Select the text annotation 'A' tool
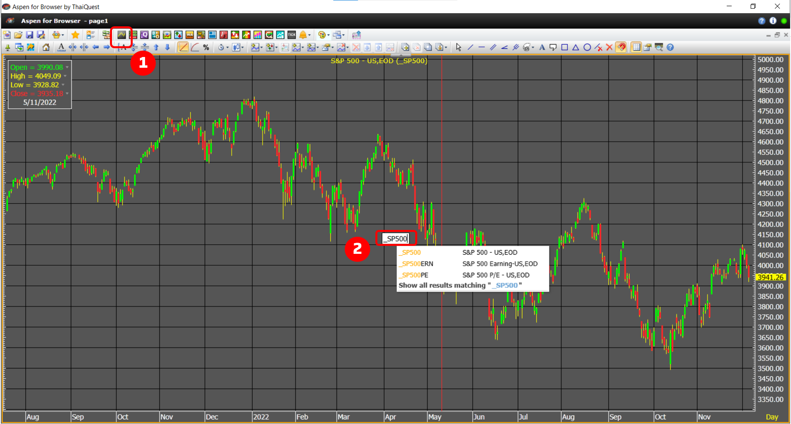 coord(542,47)
